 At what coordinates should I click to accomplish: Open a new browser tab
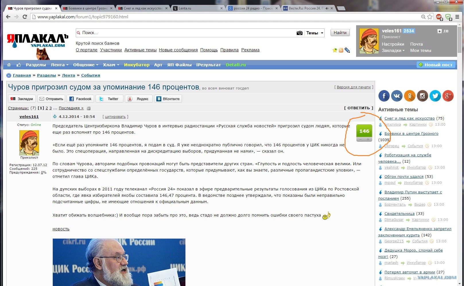(x=341, y=8)
